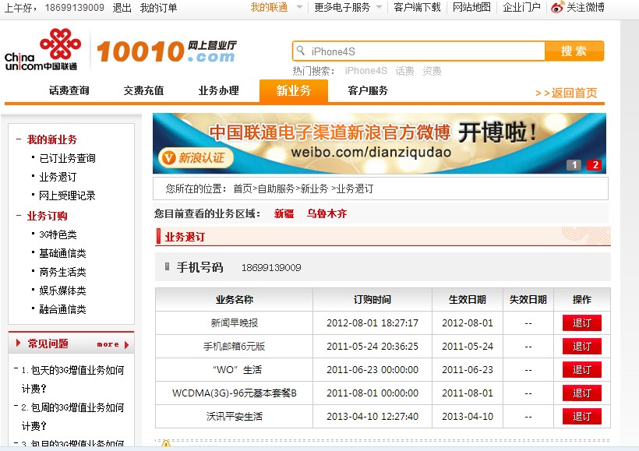The height and width of the screenshot is (451, 639).
Task: Open 娱乐媒体类 category
Action: tap(63, 291)
